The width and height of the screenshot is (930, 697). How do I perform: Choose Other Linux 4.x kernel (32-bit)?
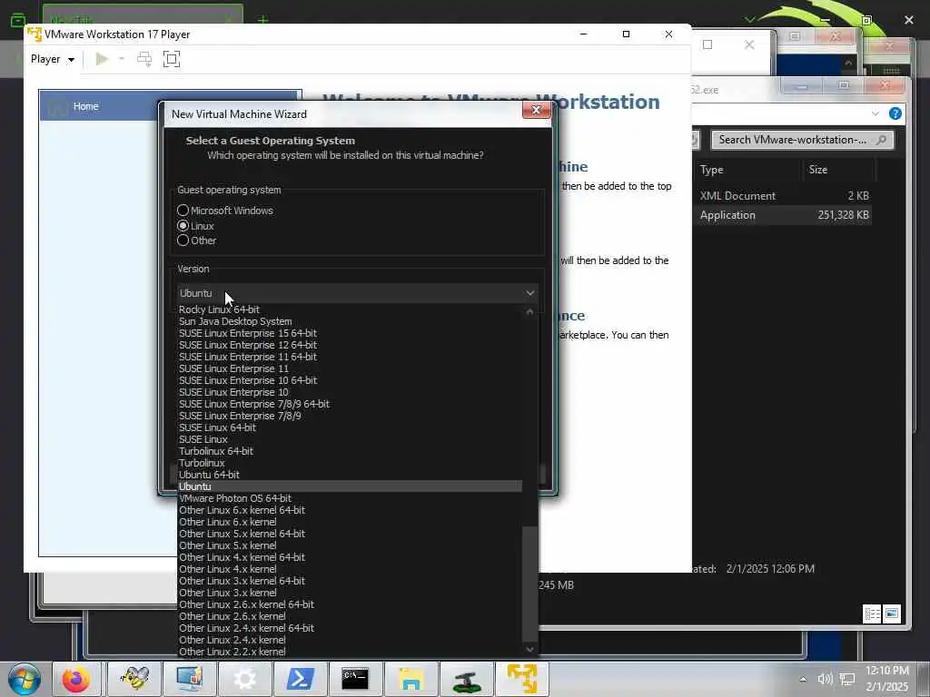[x=350, y=569]
